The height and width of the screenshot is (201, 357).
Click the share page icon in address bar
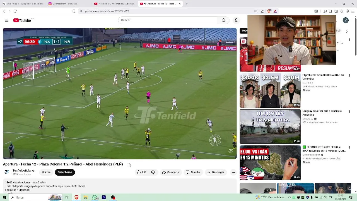262,11
